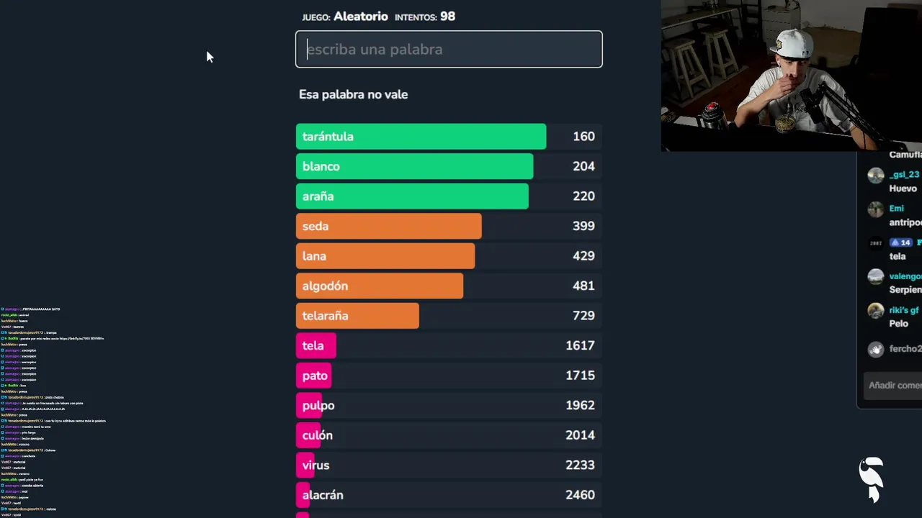The image size is (922, 518).
Task: Click the _gsl_23 profile avatar
Action: point(875,176)
